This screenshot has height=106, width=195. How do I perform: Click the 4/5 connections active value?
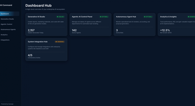click(30, 55)
